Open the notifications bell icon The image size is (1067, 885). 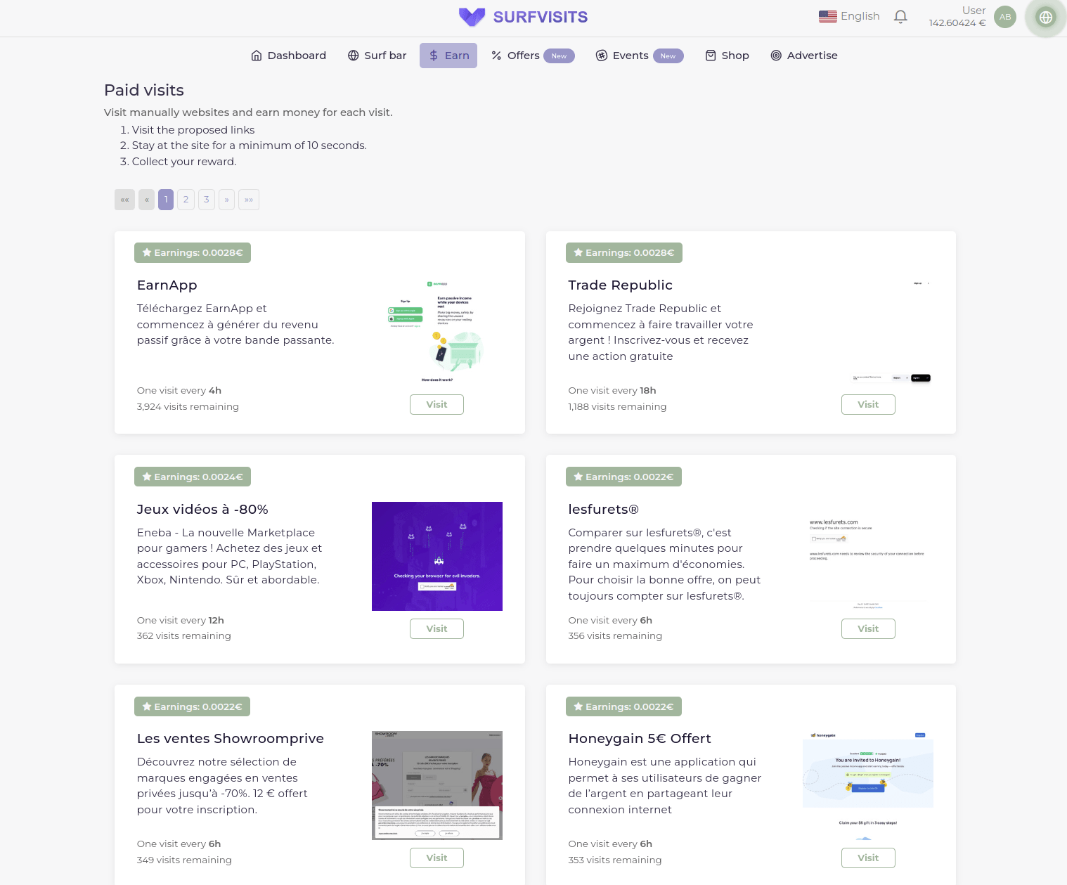point(900,17)
